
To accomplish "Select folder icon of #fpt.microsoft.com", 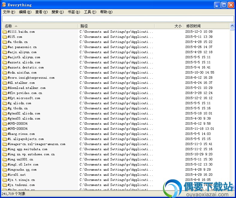I will click(x=5, y=98).
